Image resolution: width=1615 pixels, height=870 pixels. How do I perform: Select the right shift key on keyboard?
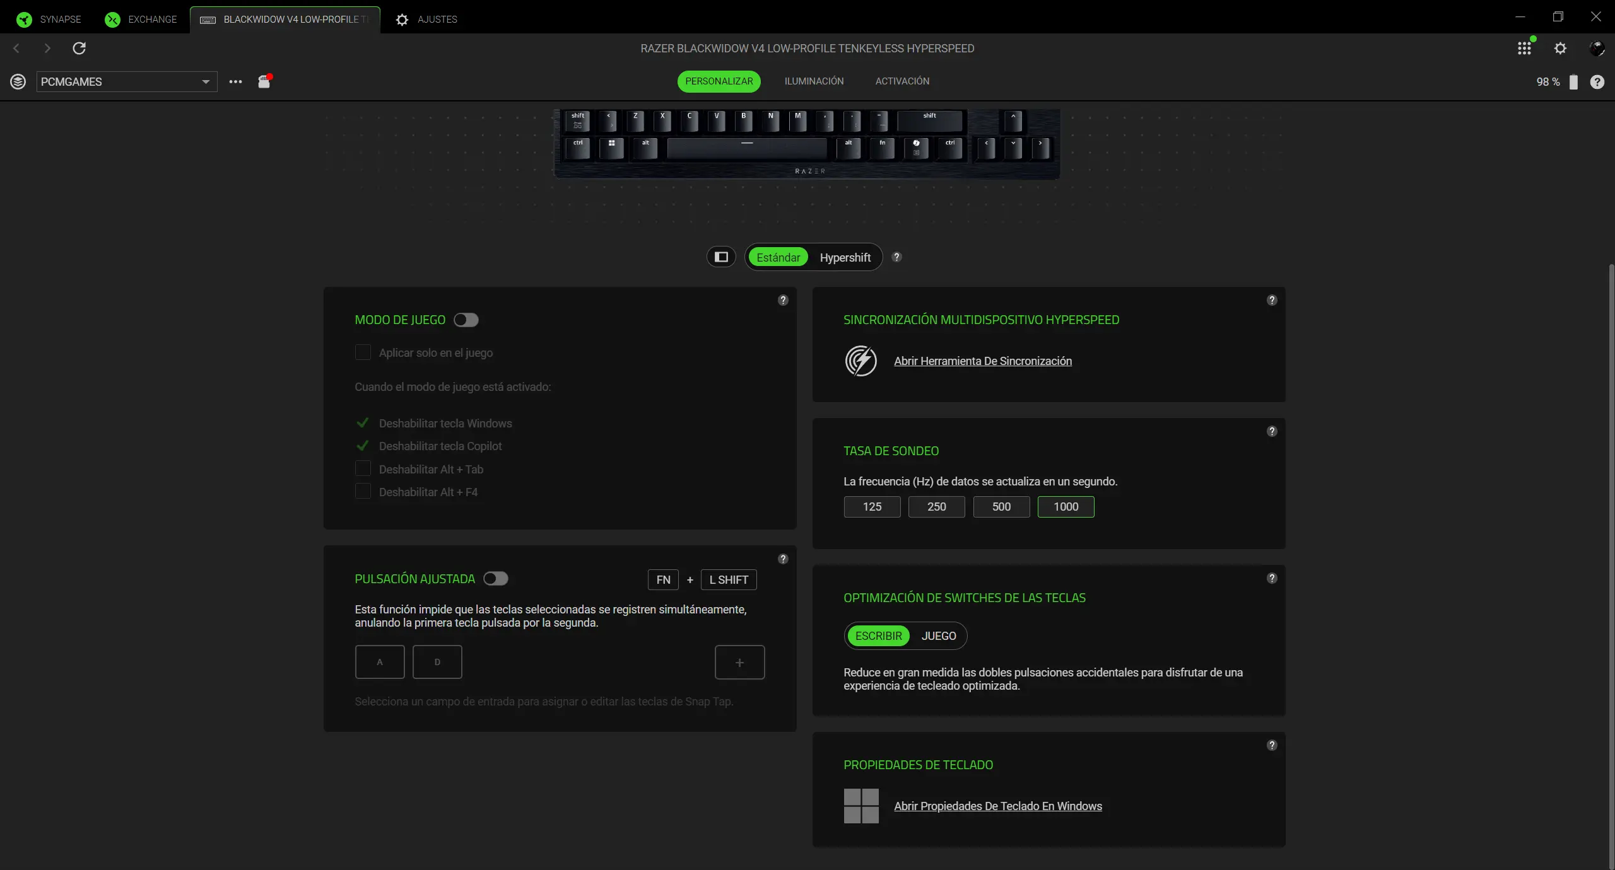pos(929,120)
